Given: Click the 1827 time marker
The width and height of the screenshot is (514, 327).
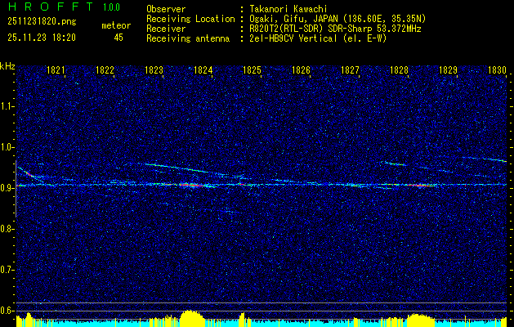Looking at the screenshot, I should coord(350,69).
